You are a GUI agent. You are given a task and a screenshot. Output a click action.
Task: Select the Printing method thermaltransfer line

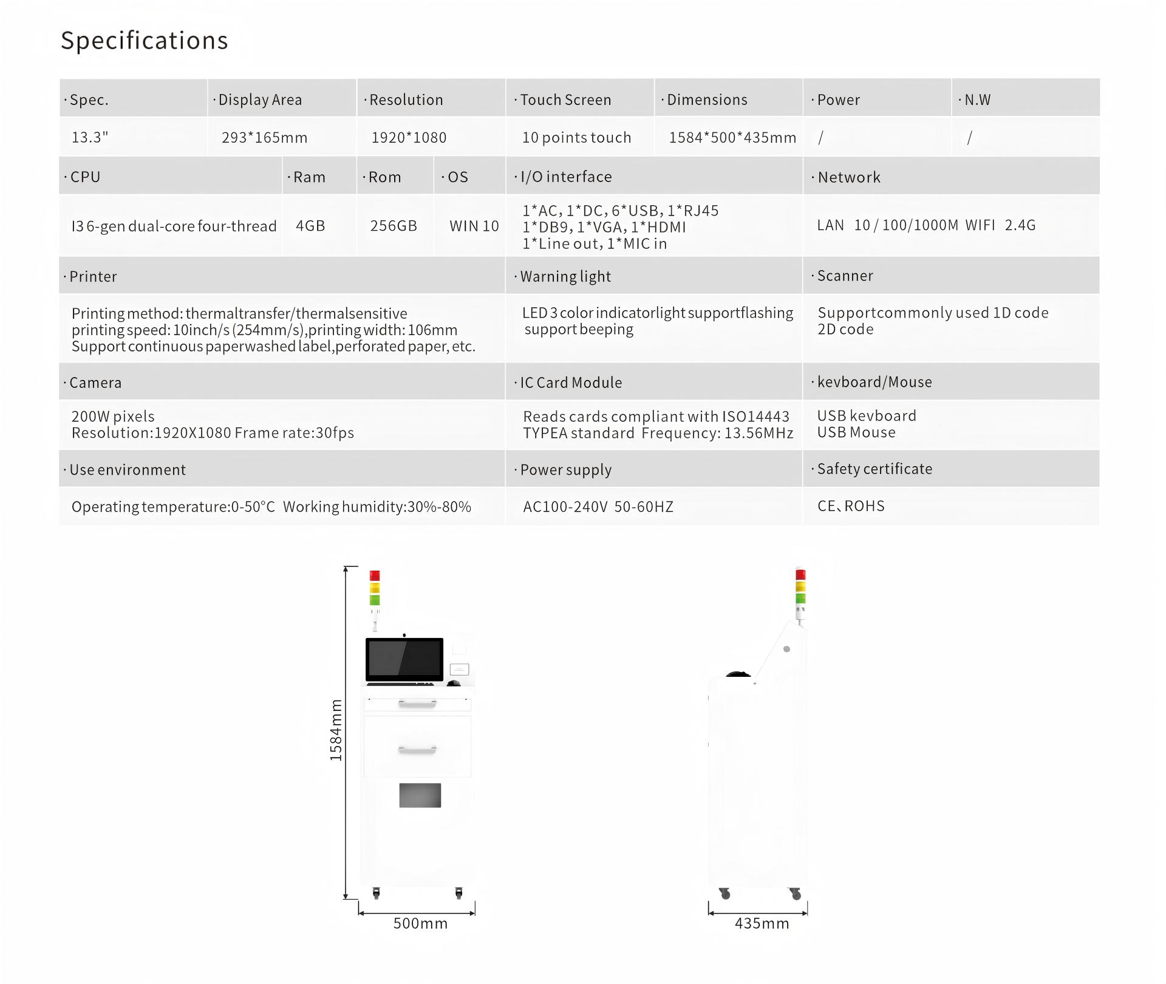point(239,313)
